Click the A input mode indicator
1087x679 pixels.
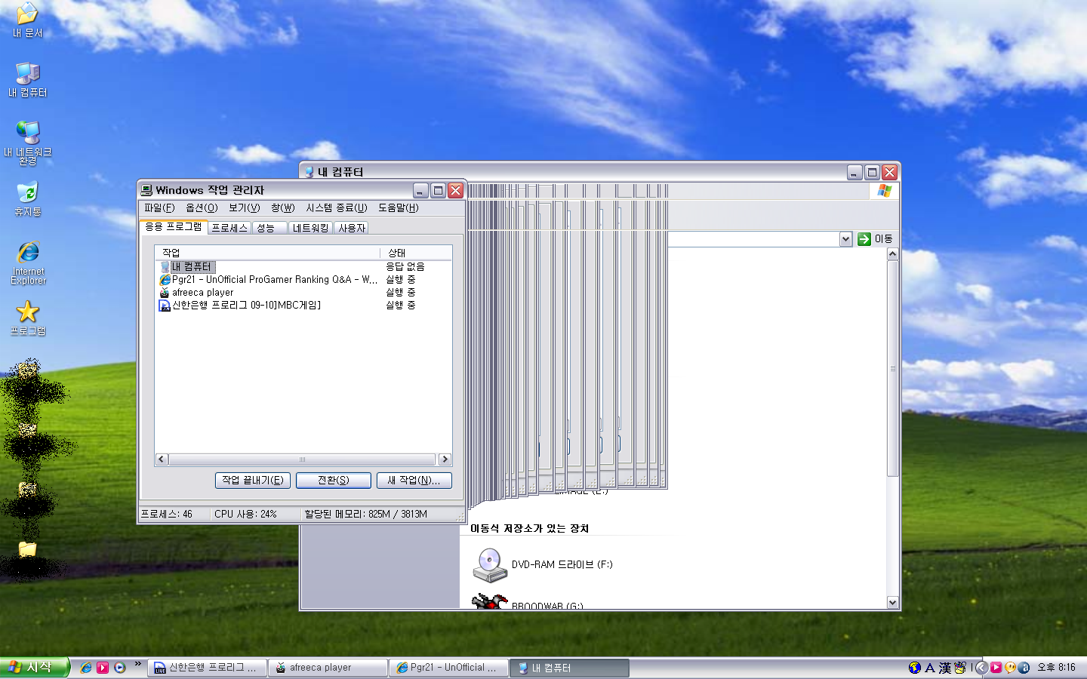[930, 668]
